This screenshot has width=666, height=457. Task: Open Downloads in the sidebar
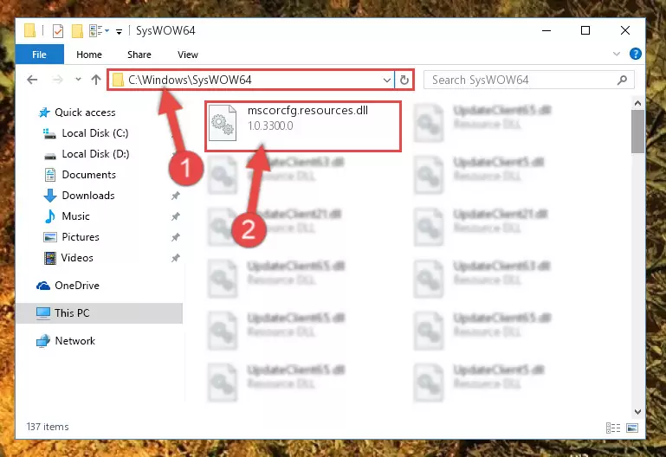(x=88, y=196)
